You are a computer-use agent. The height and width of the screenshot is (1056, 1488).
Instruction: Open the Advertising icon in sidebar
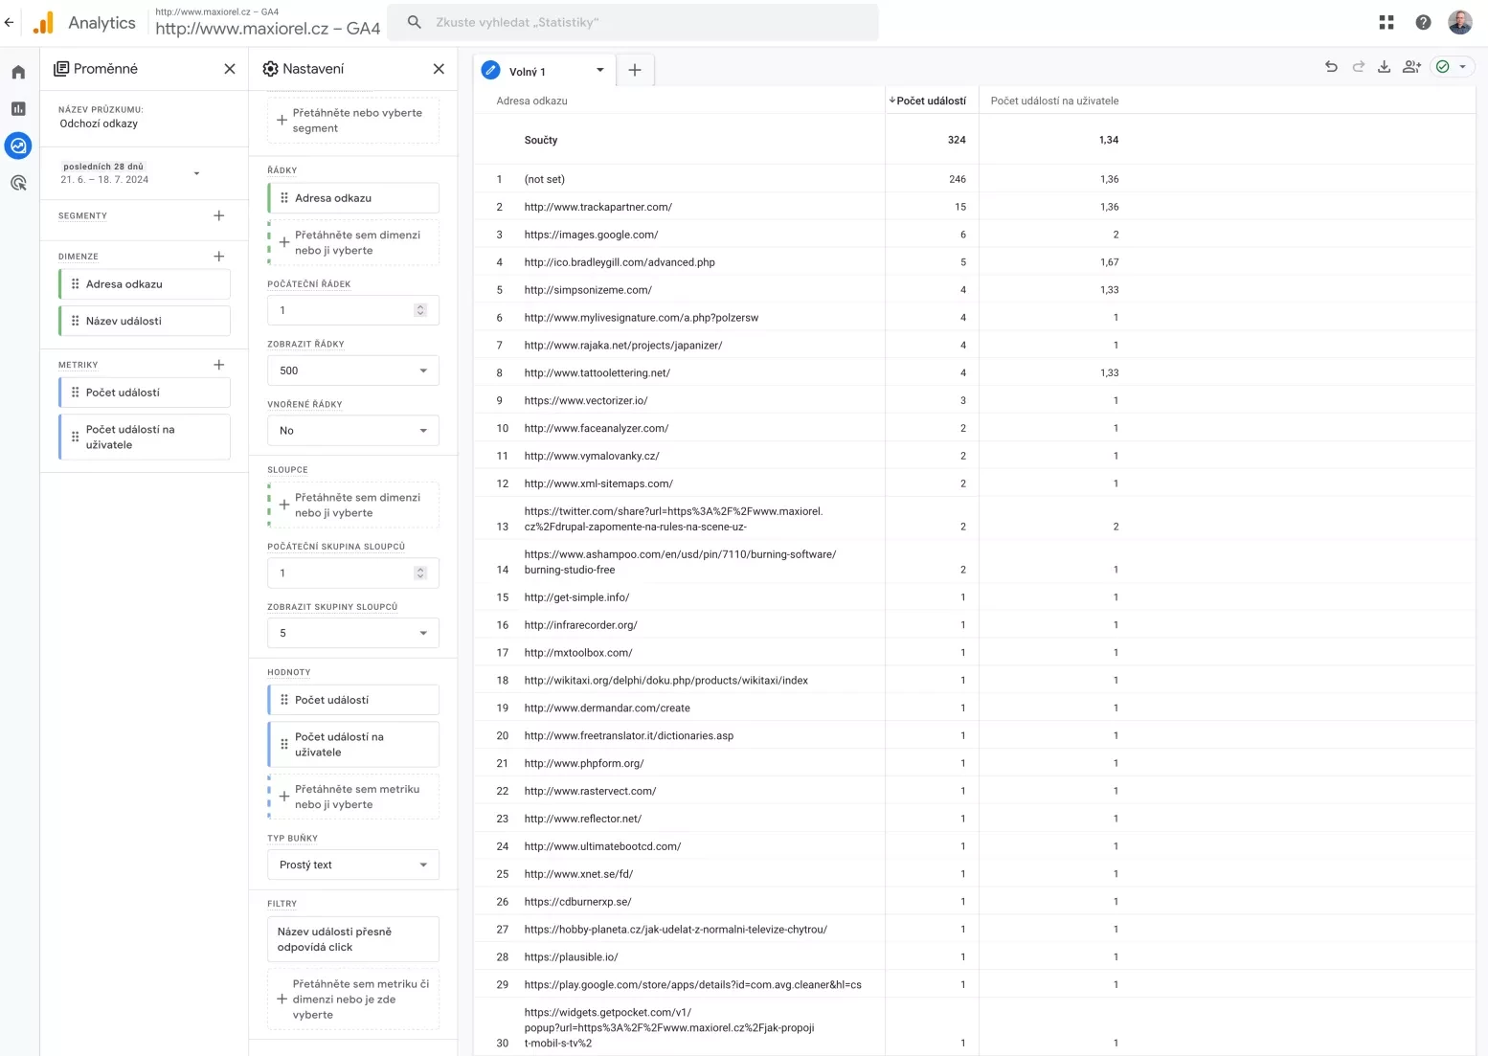tap(18, 183)
